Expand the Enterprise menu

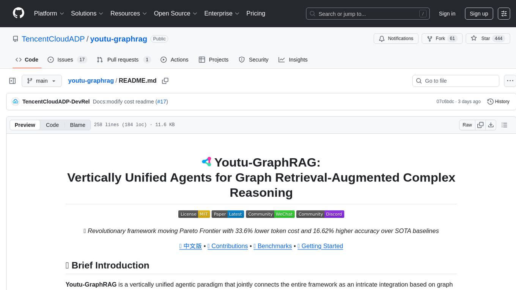tap(222, 13)
